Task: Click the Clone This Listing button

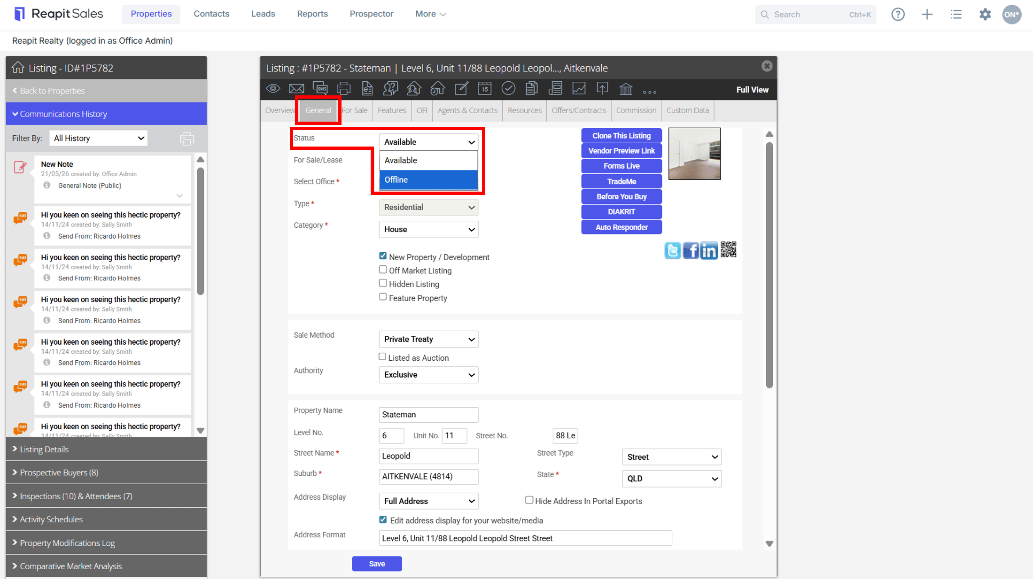Action: (621, 136)
